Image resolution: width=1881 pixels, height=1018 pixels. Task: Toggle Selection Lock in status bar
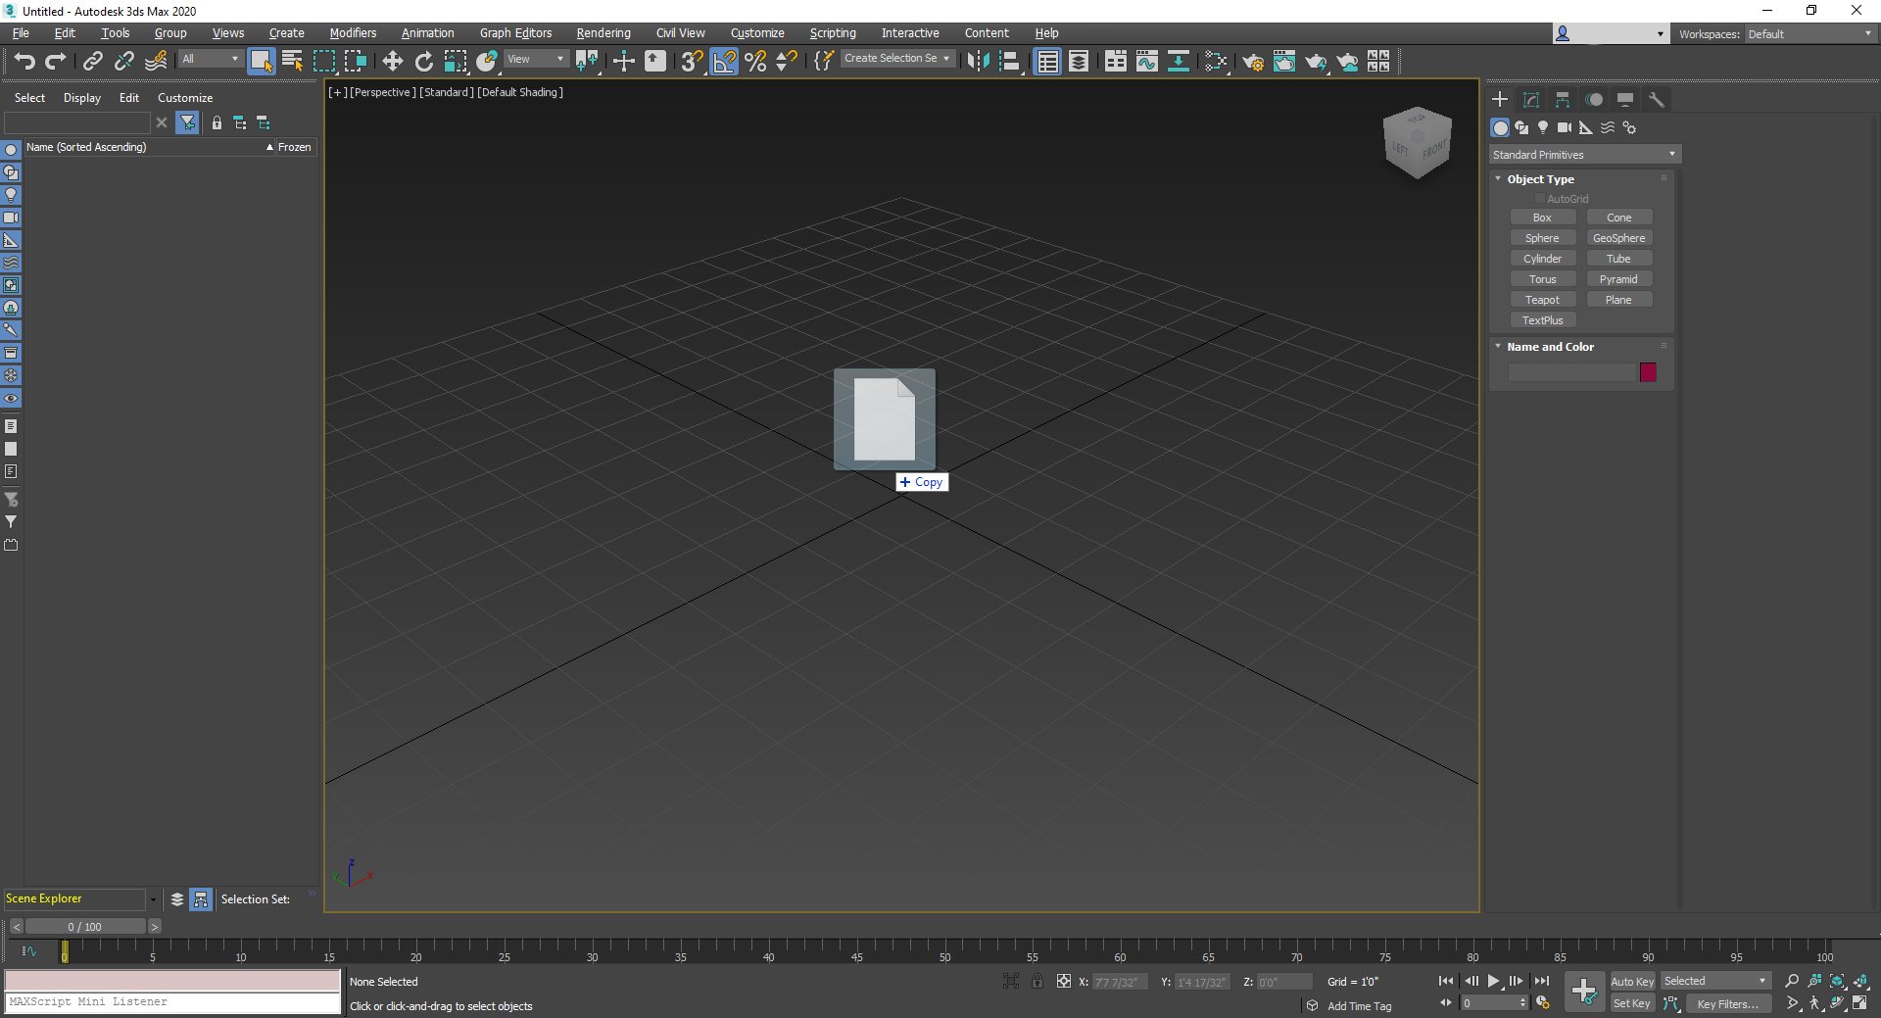click(1037, 981)
